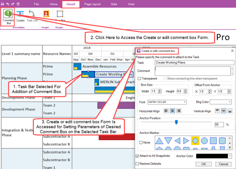
Task: Set vertical align to top
Action: coord(217,111)
